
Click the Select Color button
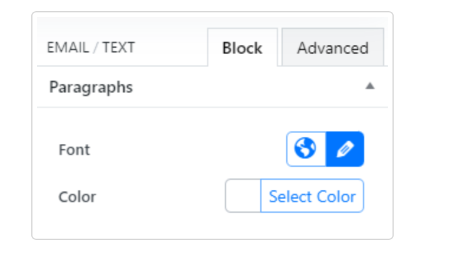[312, 196]
